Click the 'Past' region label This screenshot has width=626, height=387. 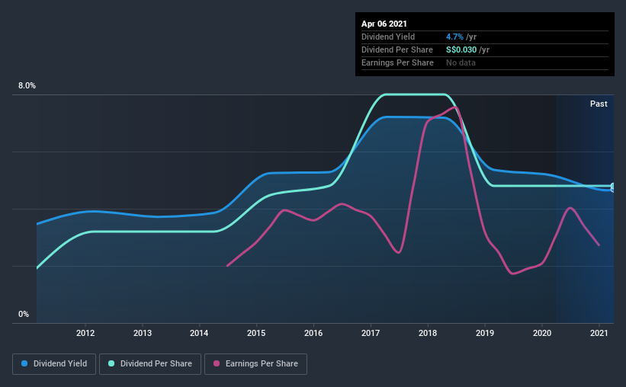(x=599, y=104)
